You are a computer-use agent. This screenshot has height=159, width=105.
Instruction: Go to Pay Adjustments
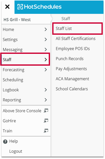tap(71, 69)
